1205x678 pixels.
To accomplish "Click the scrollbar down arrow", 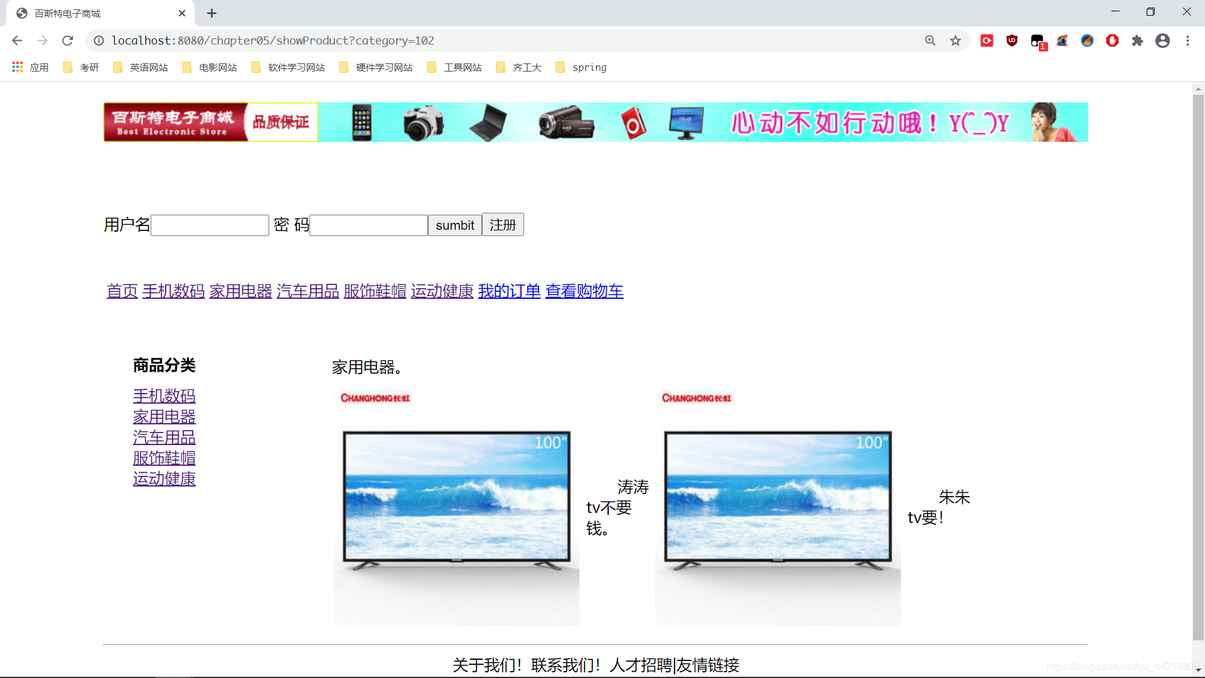I will pos(1198,670).
